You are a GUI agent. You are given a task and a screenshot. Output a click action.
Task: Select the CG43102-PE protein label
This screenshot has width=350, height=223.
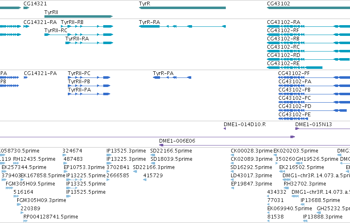click(x=294, y=115)
